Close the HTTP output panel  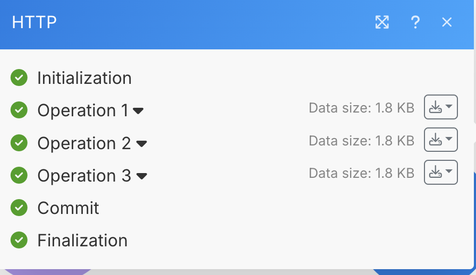click(x=447, y=22)
